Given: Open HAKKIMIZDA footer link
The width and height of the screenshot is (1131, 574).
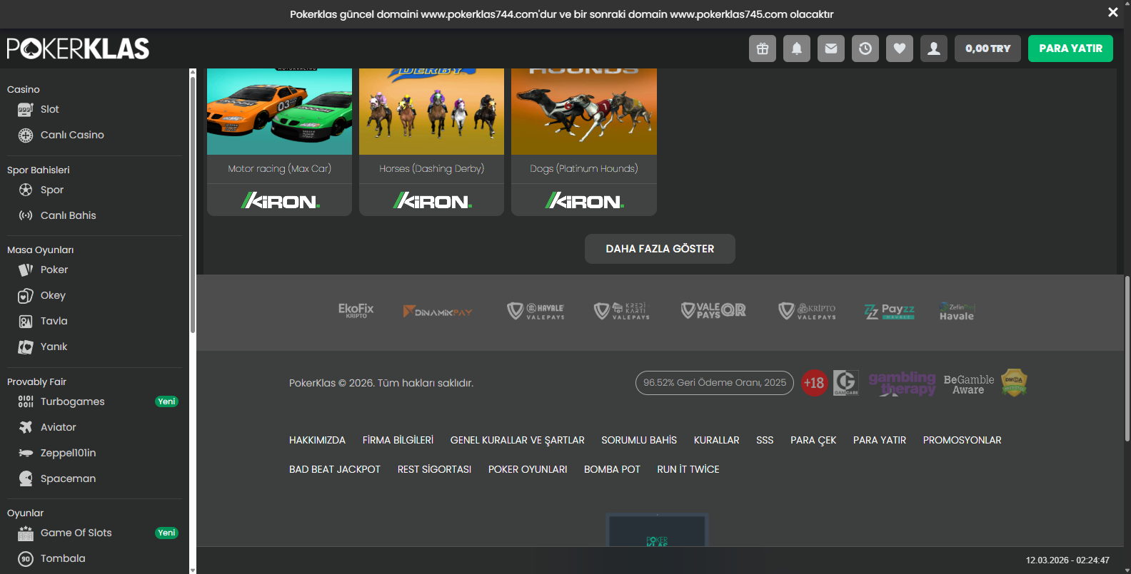Looking at the screenshot, I should (317, 440).
